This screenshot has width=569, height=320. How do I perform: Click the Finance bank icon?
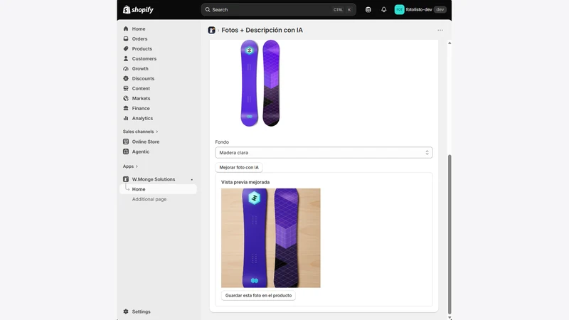click(126, 108)
